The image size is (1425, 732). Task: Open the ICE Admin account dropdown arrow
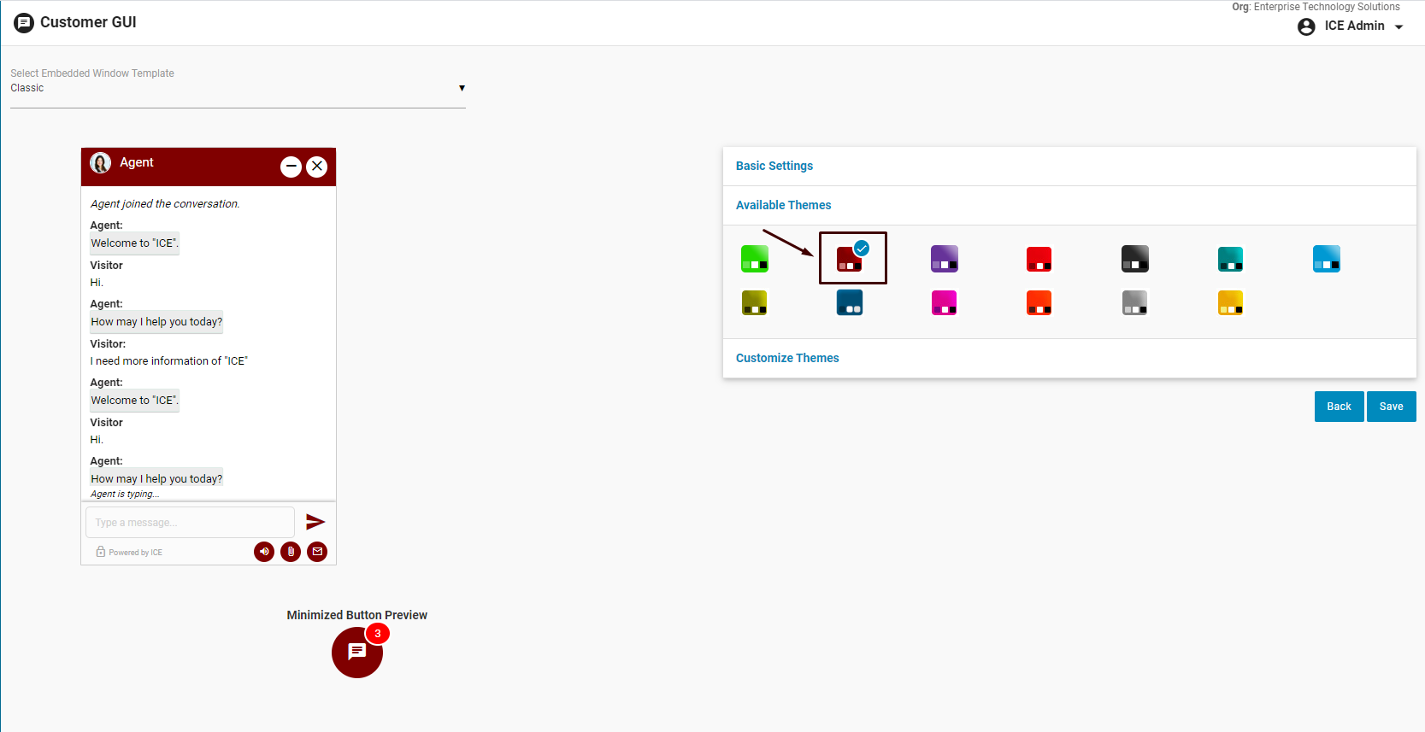point(1399,26)
